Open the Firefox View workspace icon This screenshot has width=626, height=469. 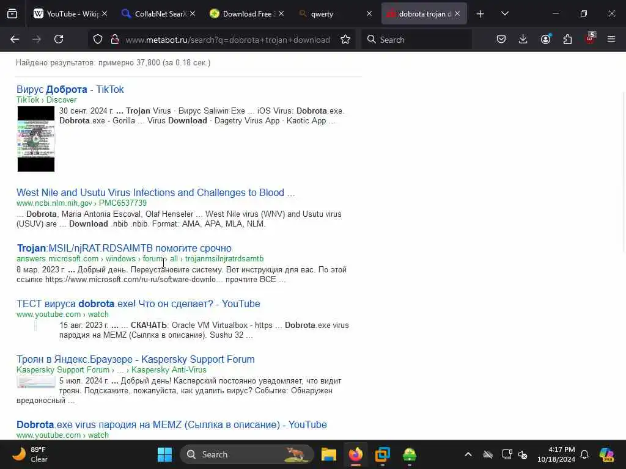pyautogui.click(x=12, y=13)
